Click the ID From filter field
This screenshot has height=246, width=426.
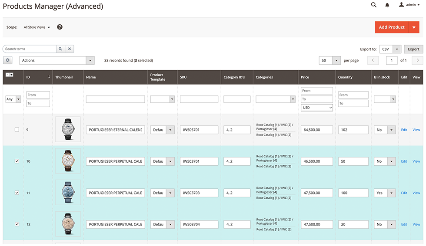coord(38,95)
